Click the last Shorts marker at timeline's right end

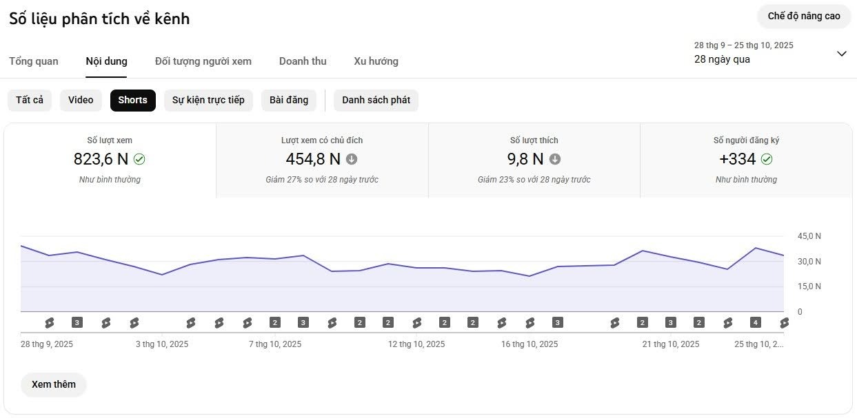point(784,322)
